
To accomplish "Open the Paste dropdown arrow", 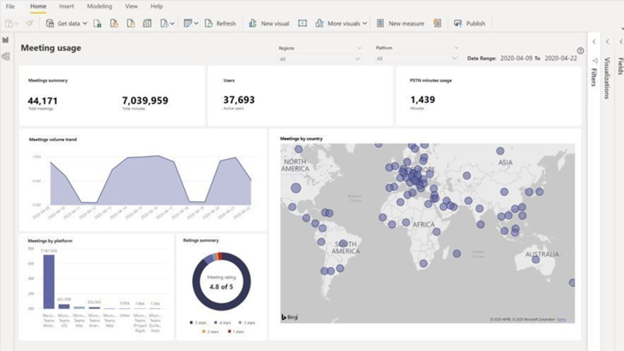I will 16,24.
